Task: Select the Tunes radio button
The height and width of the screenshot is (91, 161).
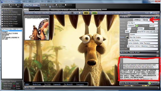Action: pyautogui.click(x=16, y=5)
